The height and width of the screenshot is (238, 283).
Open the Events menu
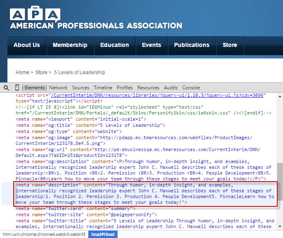coord(152,45)
